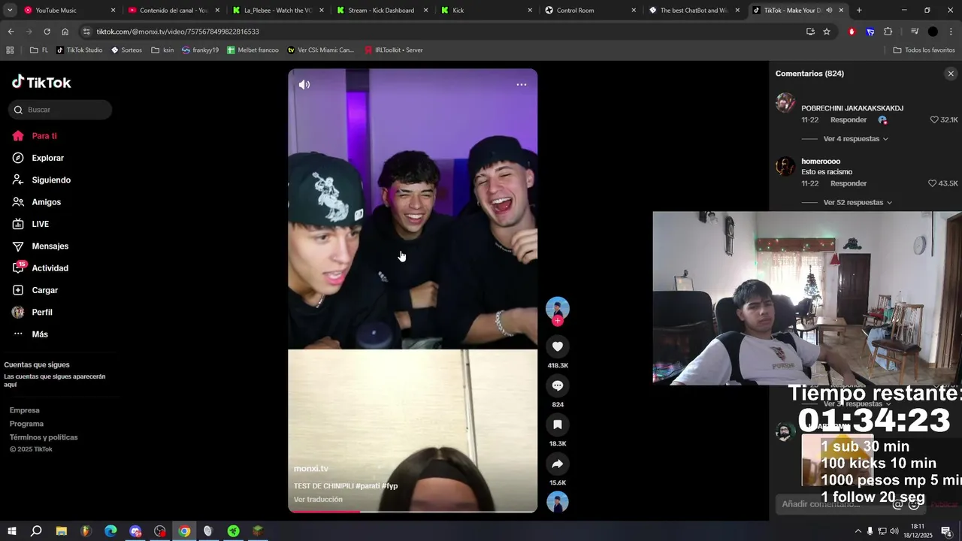
Task: Open comments via speech bubble icon
Action: pyautogui.click(x=558, y=385)
